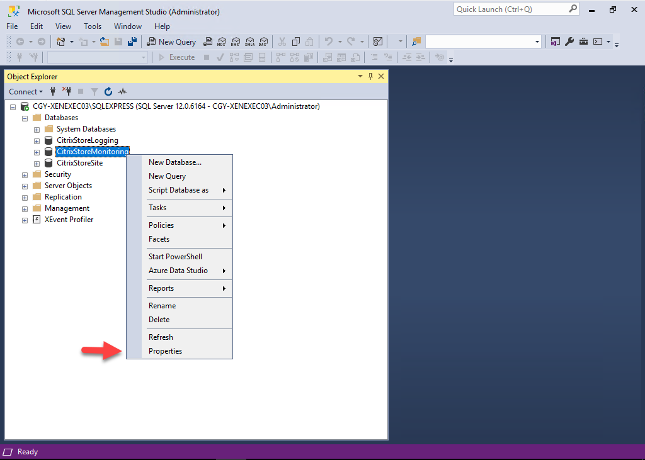Image resolution: width=645 pixels, height=460 pixels.
Task: Select New Database... in context menu
Action: pyautogui.click(x=180, y=162)
